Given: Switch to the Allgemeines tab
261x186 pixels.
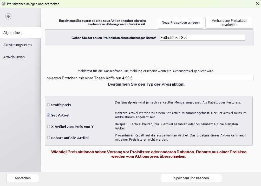Looking at the screenshot, I should click(x=20, y=33).
